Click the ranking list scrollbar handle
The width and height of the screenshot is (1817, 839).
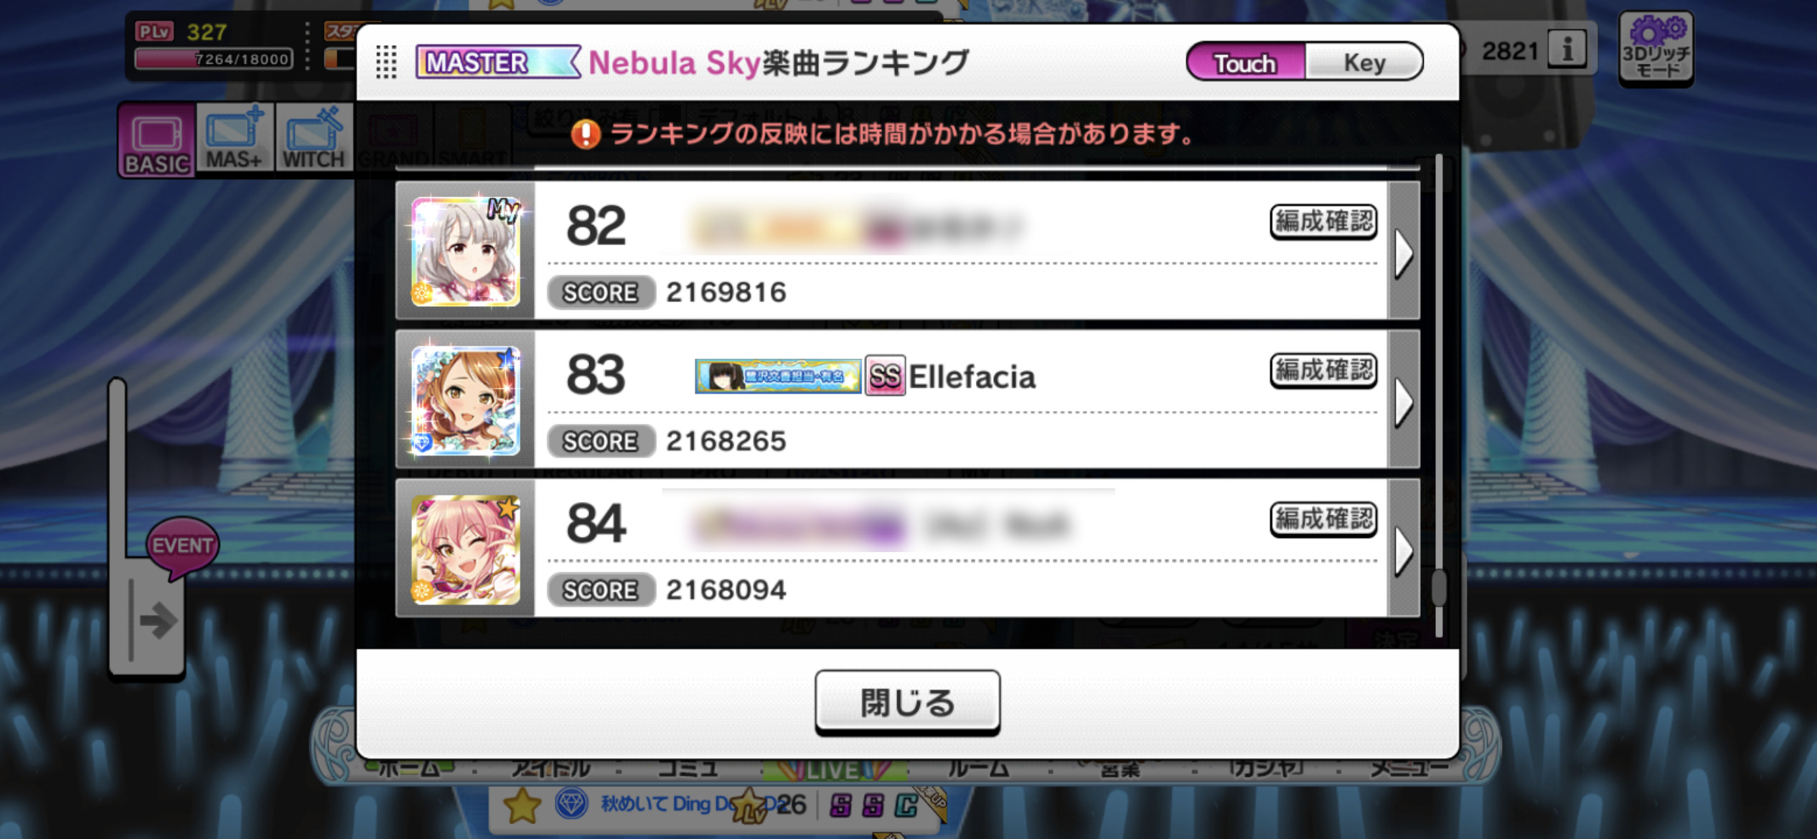click(x=1439, y=588)
